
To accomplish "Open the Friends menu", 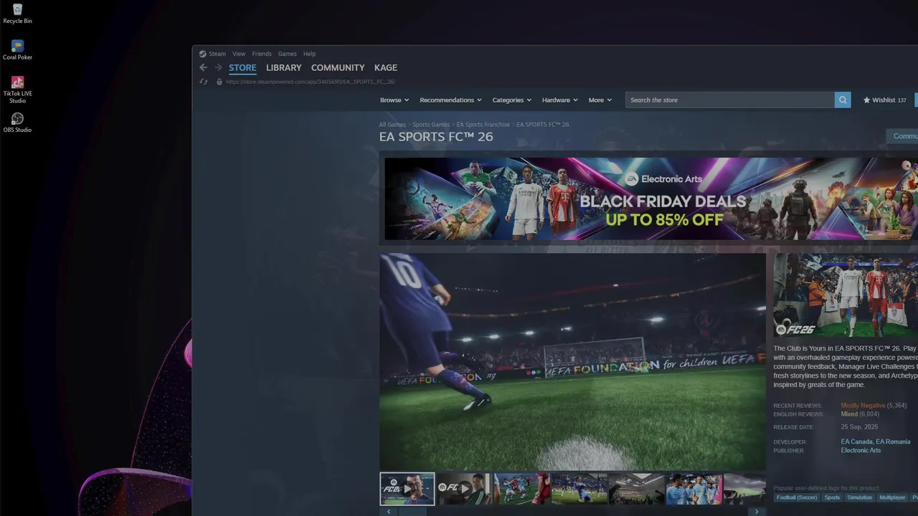I will (x=262, y=54).
